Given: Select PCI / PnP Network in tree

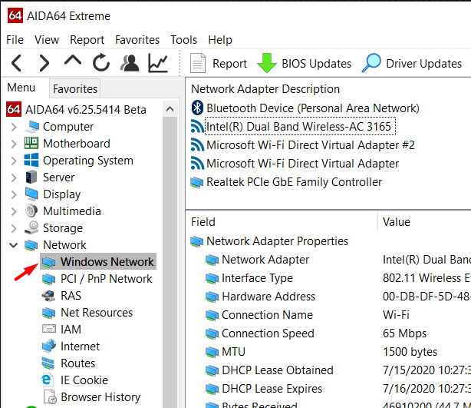Looking at the screenshot, I should coord(107,279).
